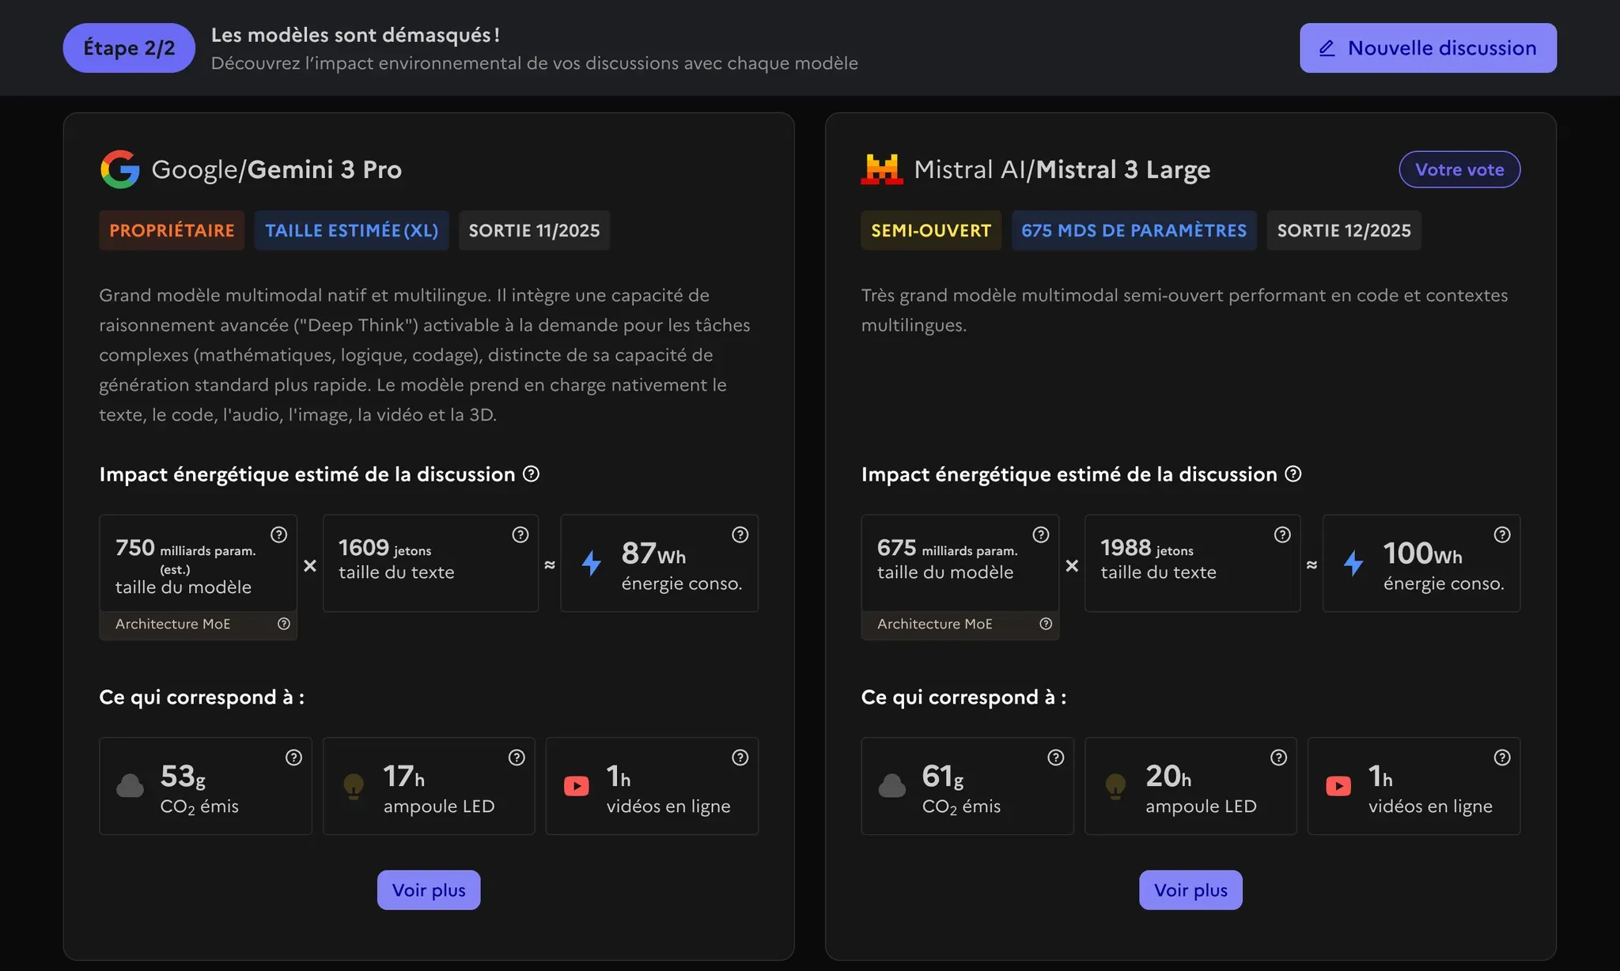The image size is (1620, 971).
Task: Show info tooltip for 100 Wh energy
Action: [x=1502, y=535]
